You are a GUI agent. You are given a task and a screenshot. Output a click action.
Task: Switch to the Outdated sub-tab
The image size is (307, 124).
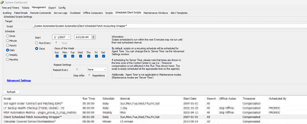point(75,13)
